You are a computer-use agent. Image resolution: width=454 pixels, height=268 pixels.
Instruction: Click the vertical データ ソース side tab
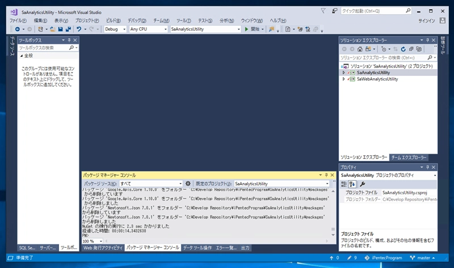[12, 46]
